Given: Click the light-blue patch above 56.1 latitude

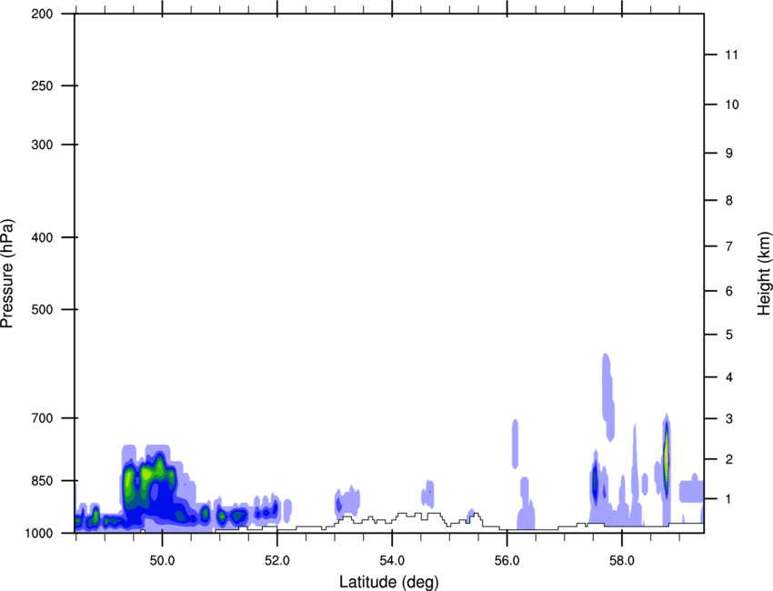Looking at the screenshot, I should tap(515, 444).
